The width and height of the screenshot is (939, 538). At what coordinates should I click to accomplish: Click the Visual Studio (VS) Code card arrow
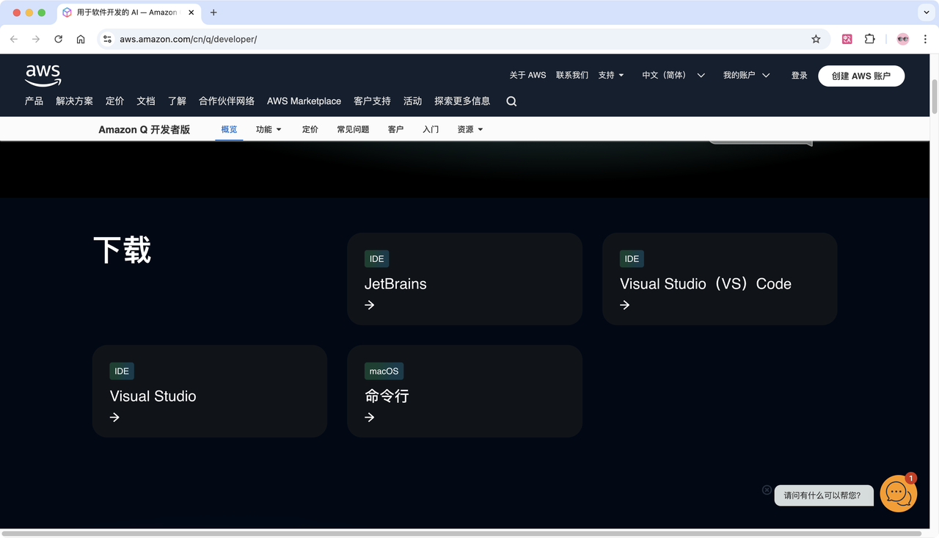point(625,305)
